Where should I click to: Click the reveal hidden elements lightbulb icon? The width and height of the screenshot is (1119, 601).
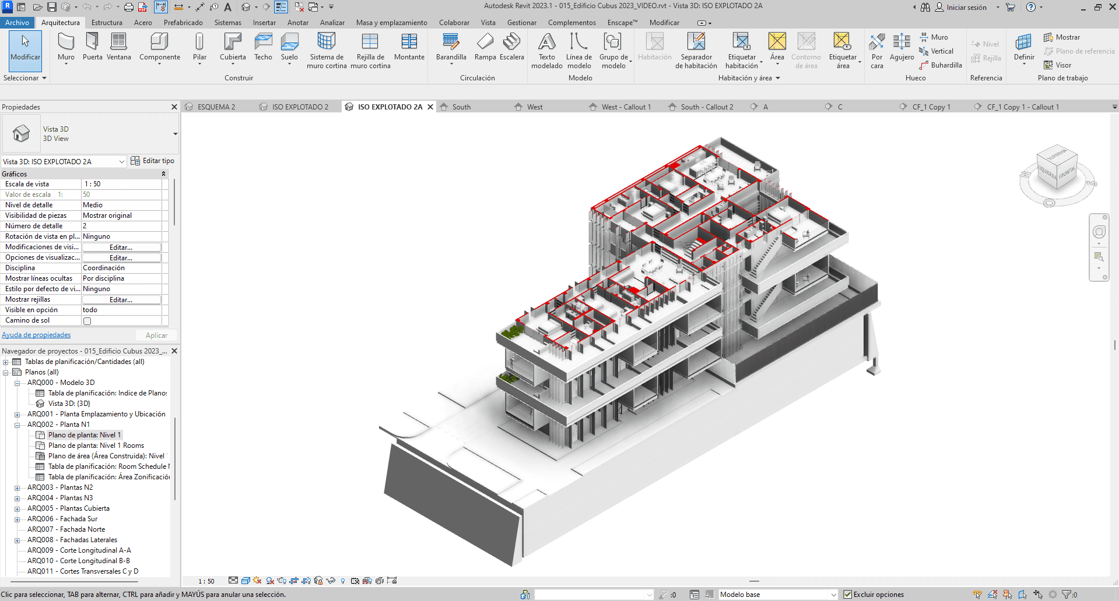pyautogui.click(x=343, y=581)
